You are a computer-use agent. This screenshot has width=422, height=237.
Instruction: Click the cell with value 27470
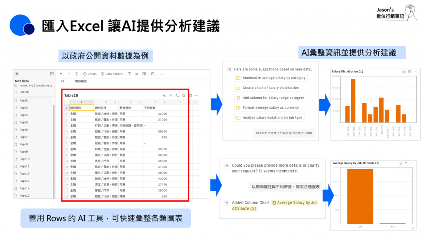155,185
